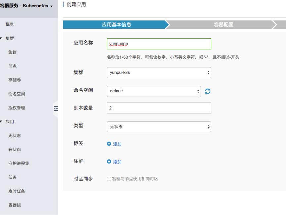Open 节点 in the sidebar
This screenshot has height=215, width=286.
(13, 66)
